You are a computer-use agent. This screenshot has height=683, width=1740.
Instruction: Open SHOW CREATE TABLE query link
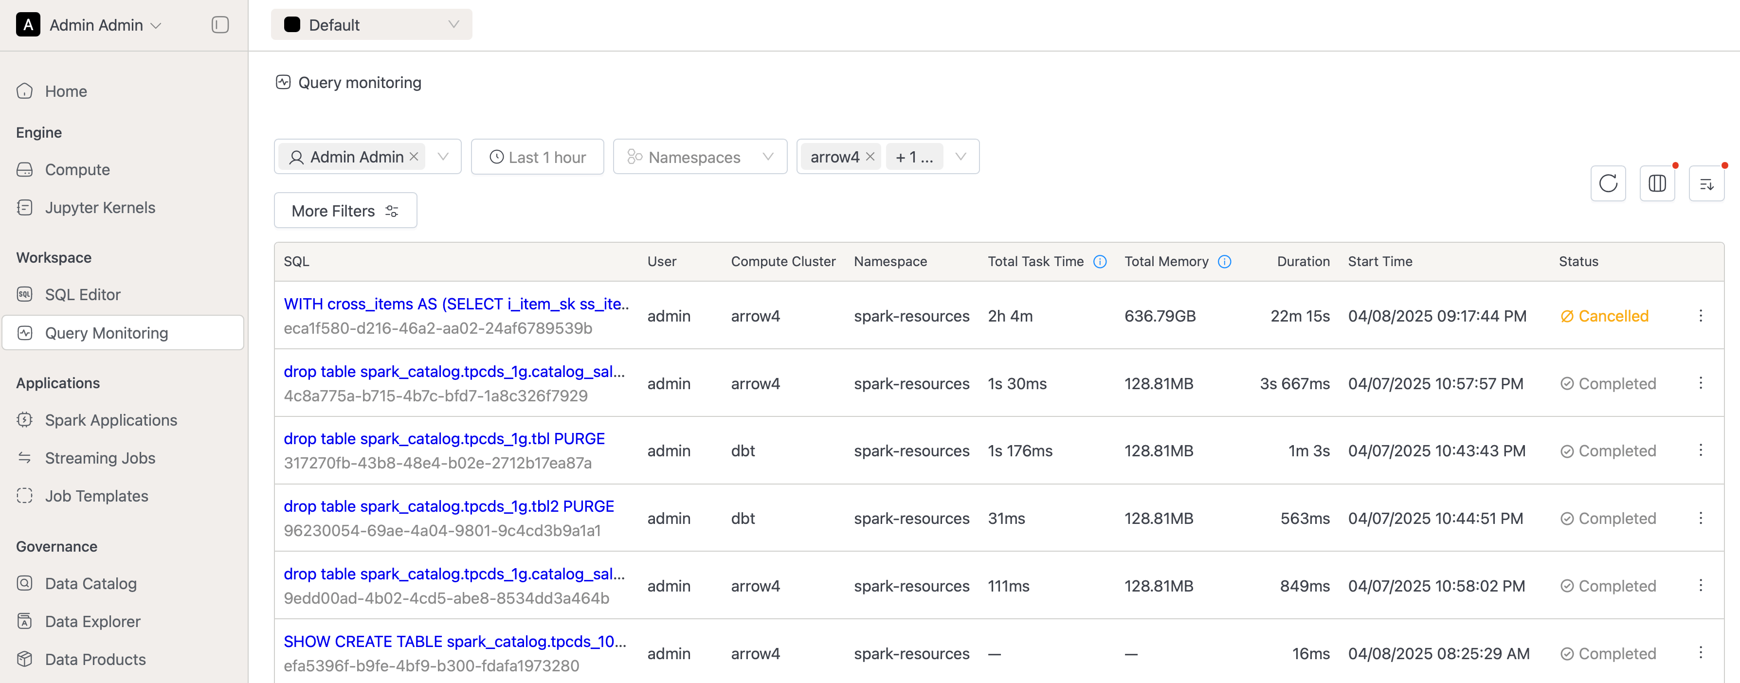click(454, 641)
